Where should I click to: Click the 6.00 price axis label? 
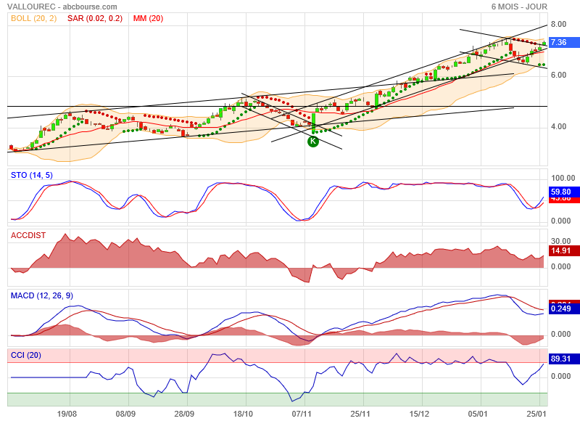(x=558, y=75)
